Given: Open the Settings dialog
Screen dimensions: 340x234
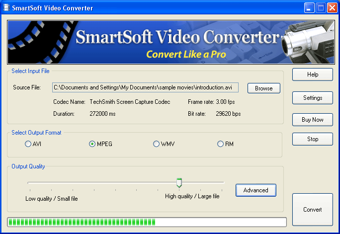Looking at the screenshot, I should tap(313, 98).
